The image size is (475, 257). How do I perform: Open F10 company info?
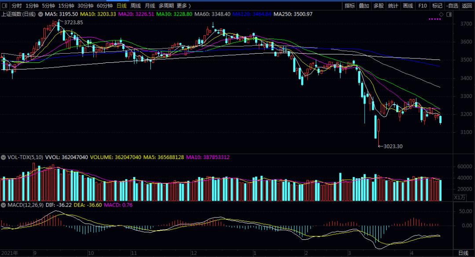423,6
